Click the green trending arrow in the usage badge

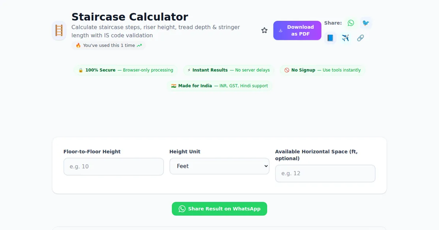click(139, 46)
